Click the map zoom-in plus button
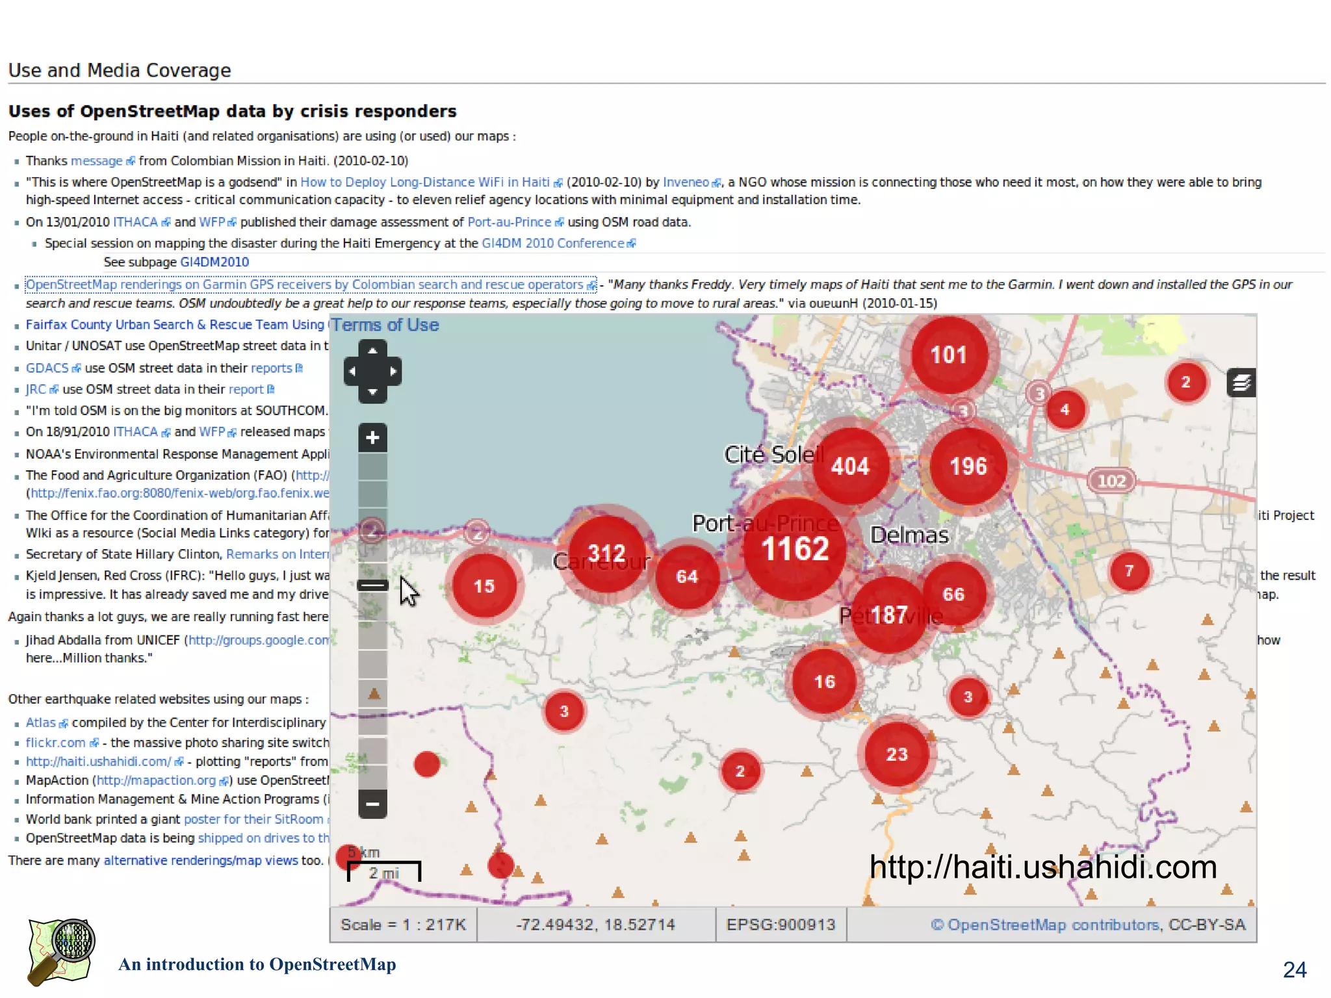Image resolution: width=1331 pixels, height=998 pixels. pyautogui.click(x=372, y=438)
